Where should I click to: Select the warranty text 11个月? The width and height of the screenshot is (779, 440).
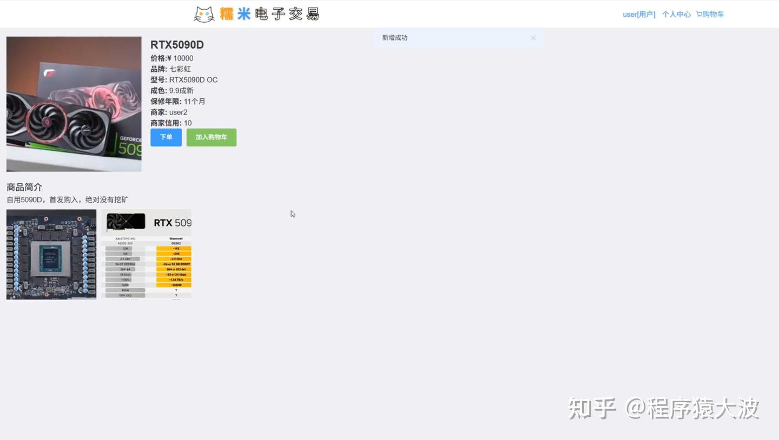pyautogui.click(x=195, y=102)
